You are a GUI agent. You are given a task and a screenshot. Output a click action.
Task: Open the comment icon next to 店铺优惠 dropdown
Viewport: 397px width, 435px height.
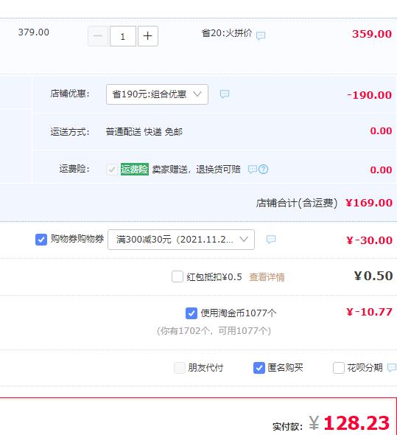pyautogui.click(x=225, y=94)
